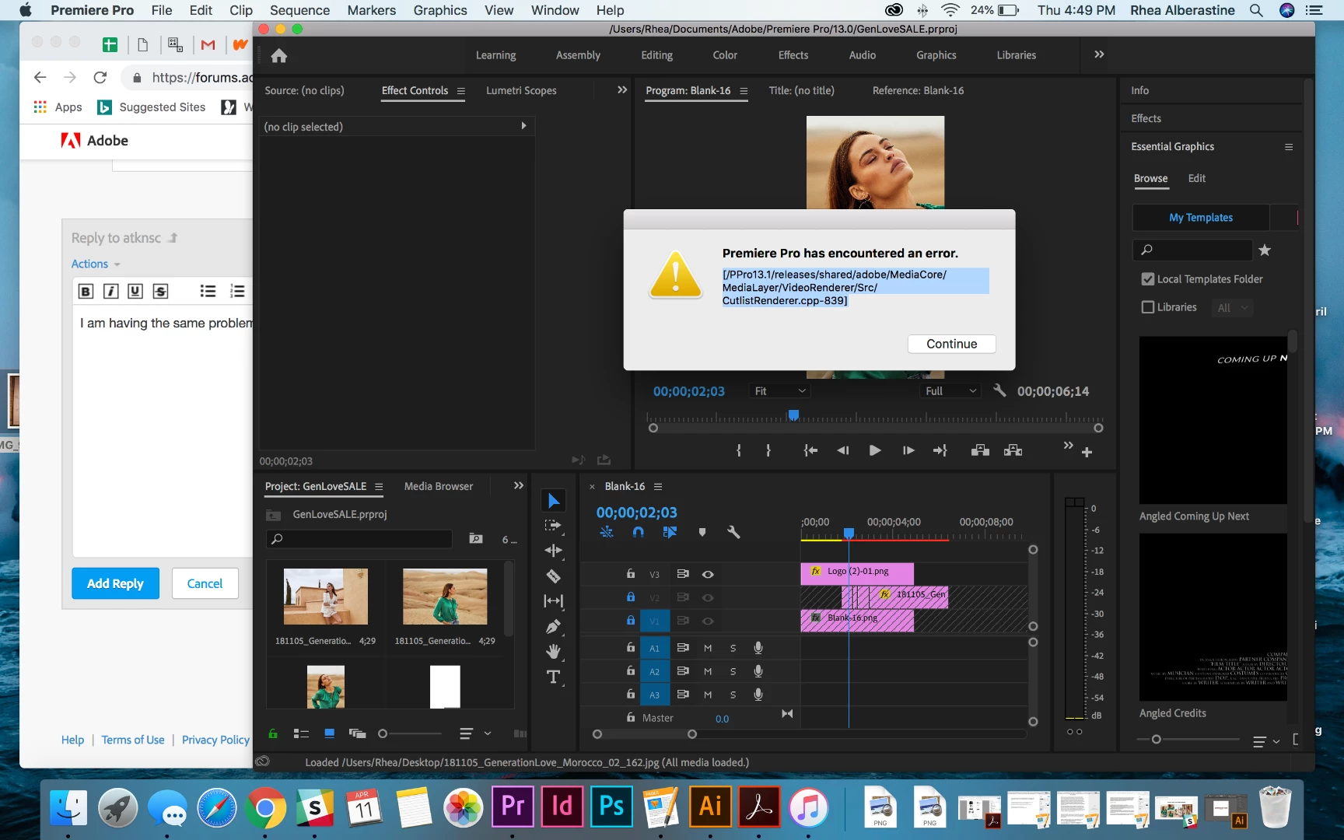Click the Lift button
Viewport: 1344px width, 840px height.
click(980, 450)
